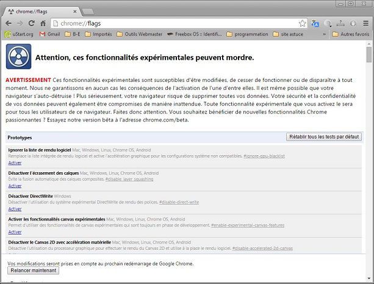374x284 pixels.
Task: Open the #enable-experimental-canvas-features link
Action: [x=248, y=225]
